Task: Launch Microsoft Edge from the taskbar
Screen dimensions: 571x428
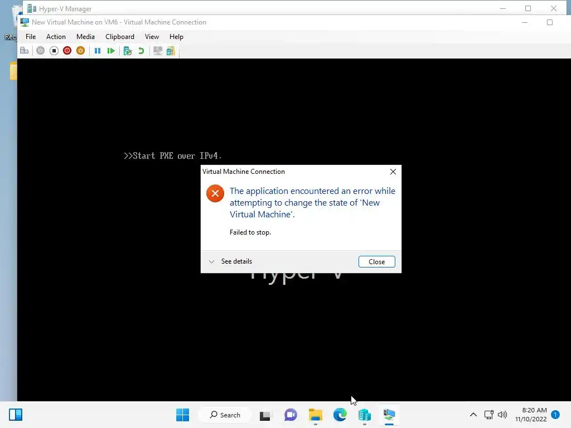Action: (x=340, y=415)
